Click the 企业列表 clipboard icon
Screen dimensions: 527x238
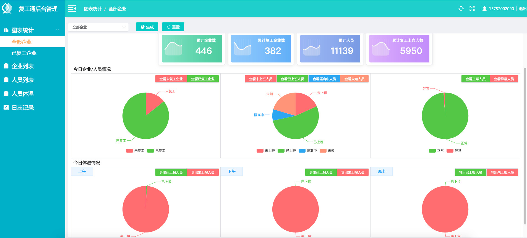(x=6, y=66)
